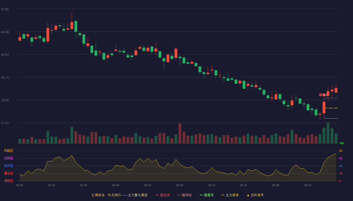Click the 31.62 price axis label
Screen dimensions: 353x201
tap(5, 123)
